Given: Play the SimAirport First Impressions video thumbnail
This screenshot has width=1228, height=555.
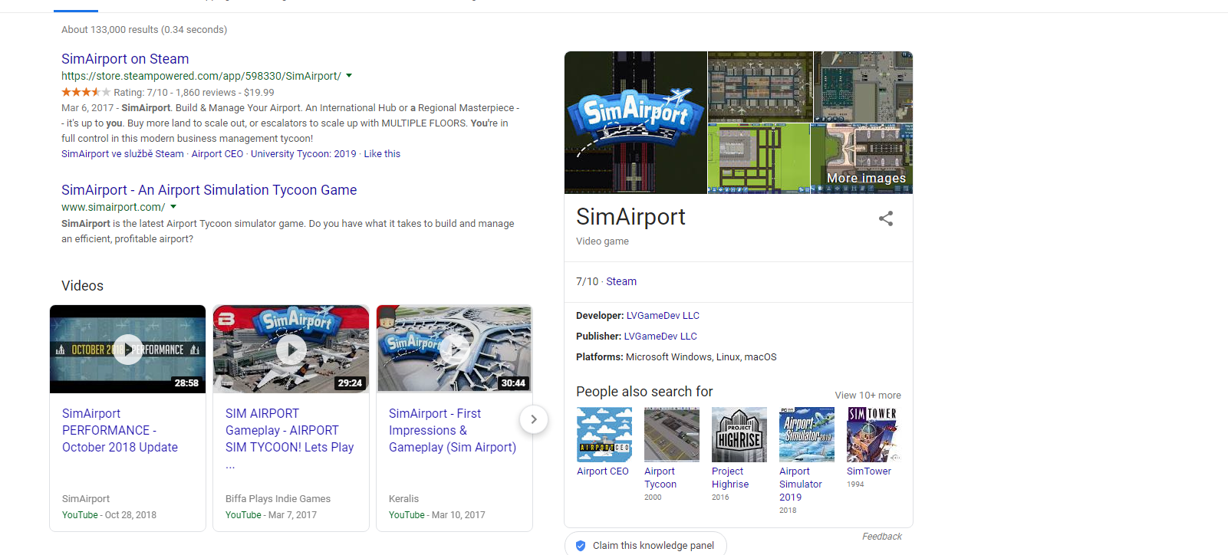Looking at the screenshot, I should coord(454,350).
